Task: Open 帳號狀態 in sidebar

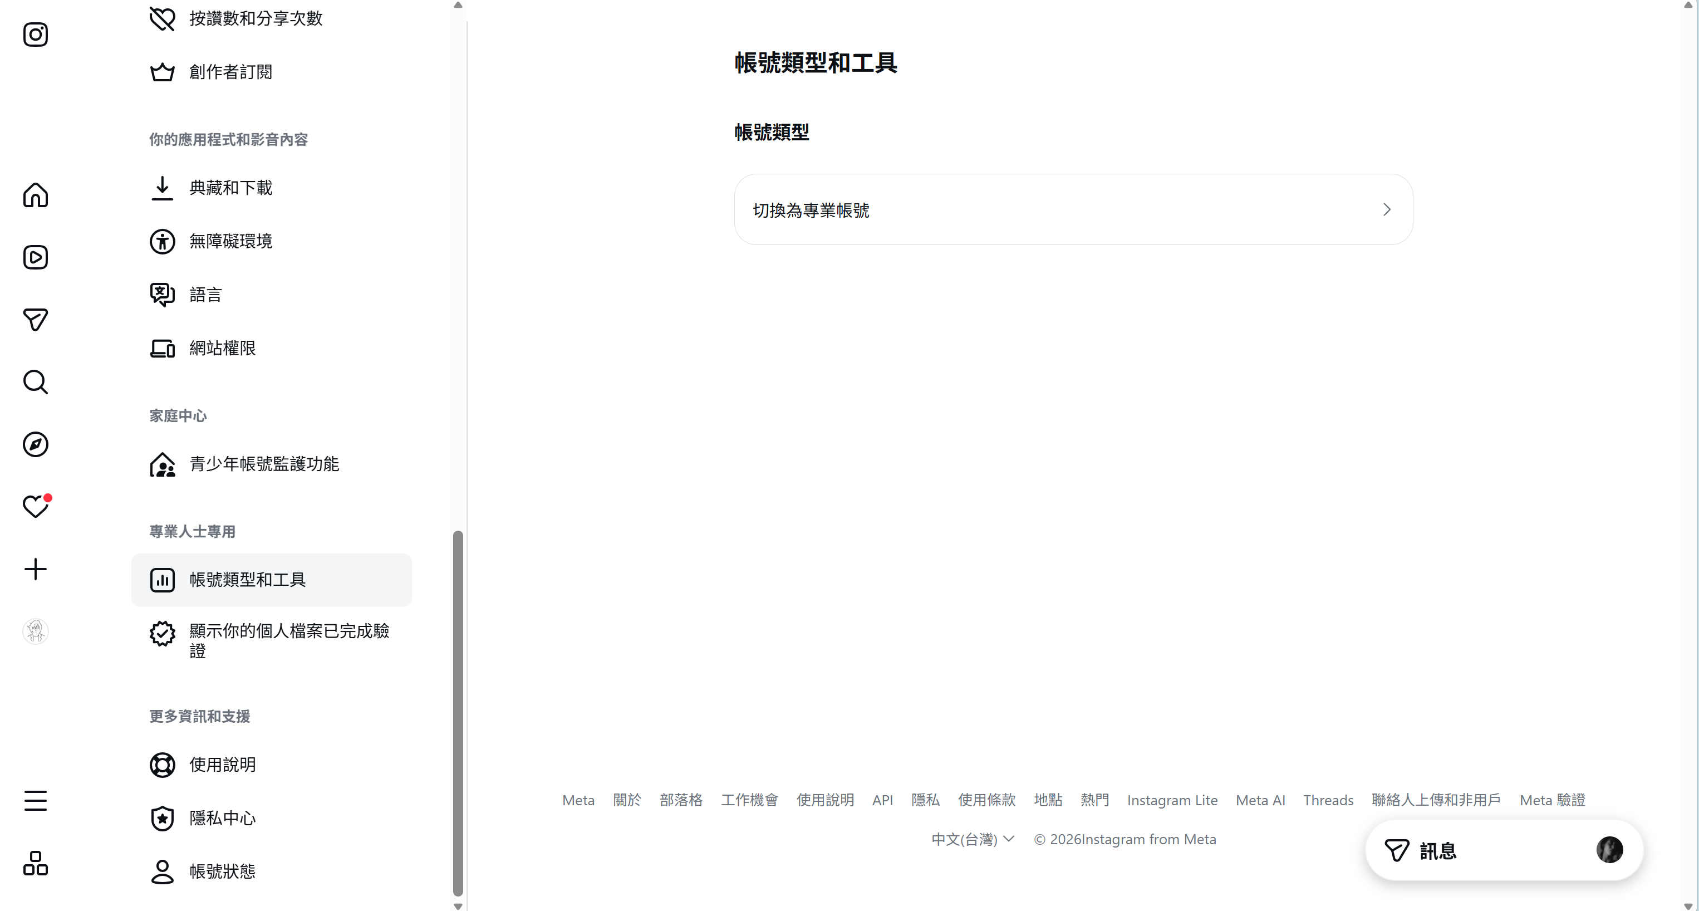Action: [x=271, y=872]
